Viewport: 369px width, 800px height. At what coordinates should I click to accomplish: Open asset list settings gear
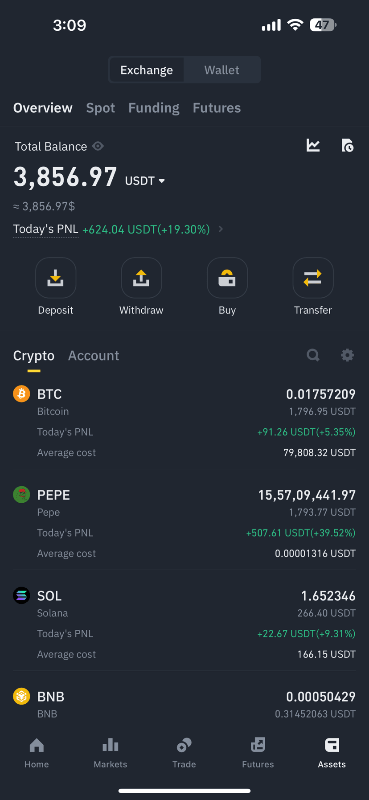click(x=348, y=355)
